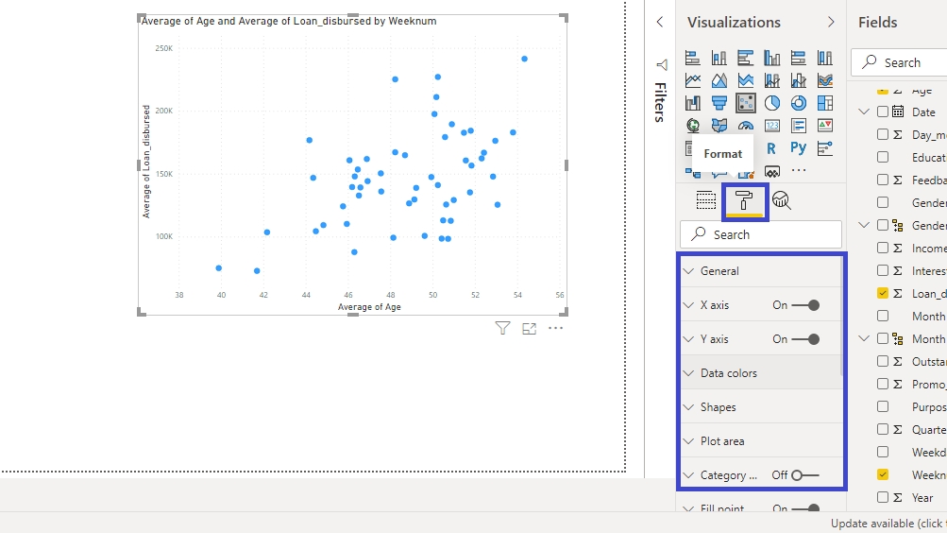Insert an R script visual
The height and width of the screenshot is (533, 947).
point(772,148)
